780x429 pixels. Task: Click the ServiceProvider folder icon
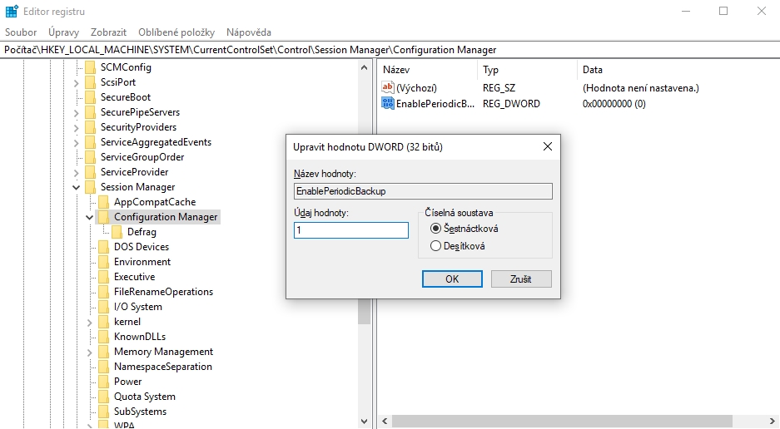click(90, 171)
